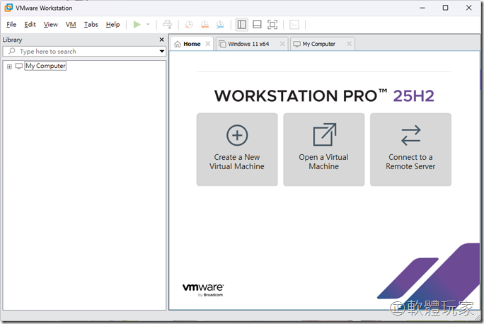Screen dimensions: 484x324
Task: Enter full screen mode icon
Action: point(272,24)
